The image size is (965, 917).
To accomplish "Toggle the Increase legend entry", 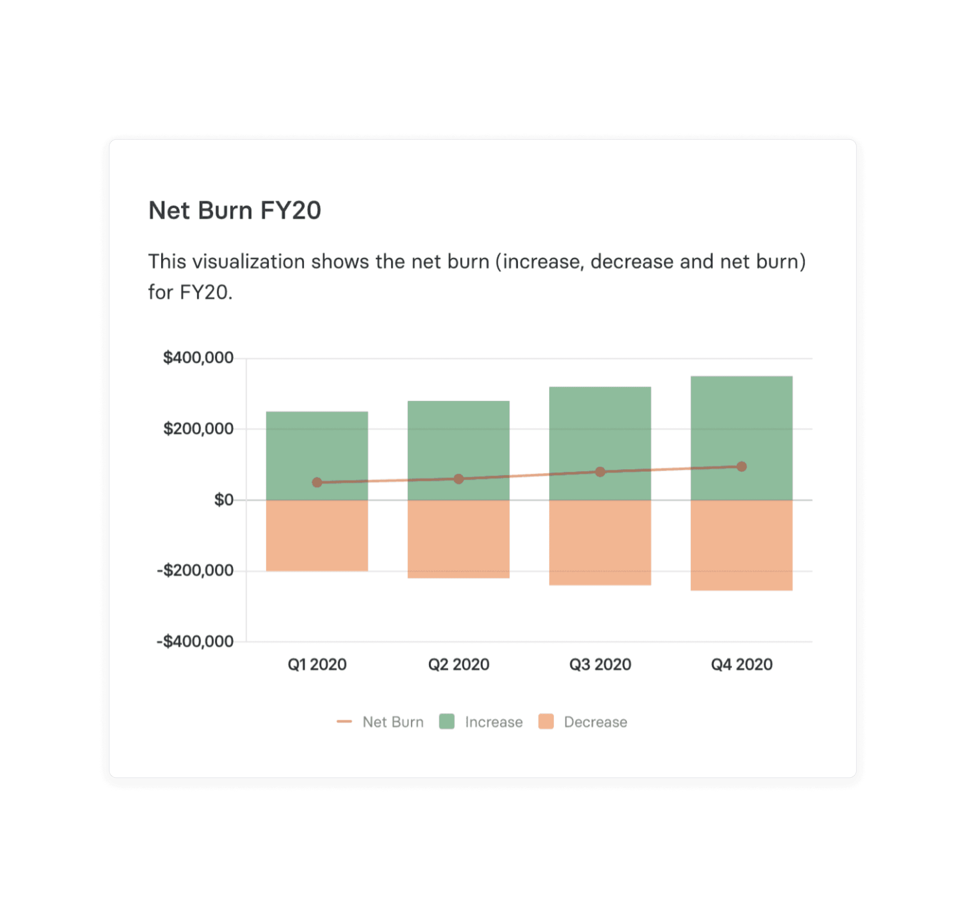I will 481,722.
